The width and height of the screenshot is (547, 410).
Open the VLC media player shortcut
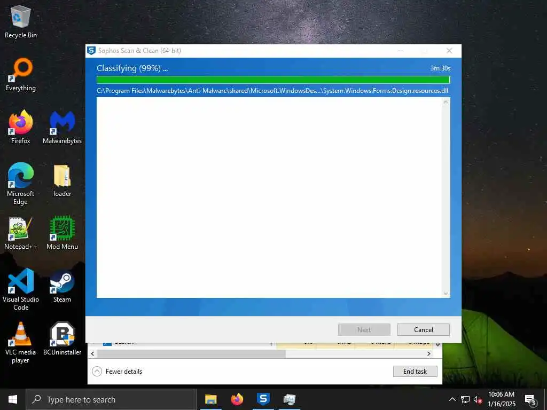click(21, 342)
